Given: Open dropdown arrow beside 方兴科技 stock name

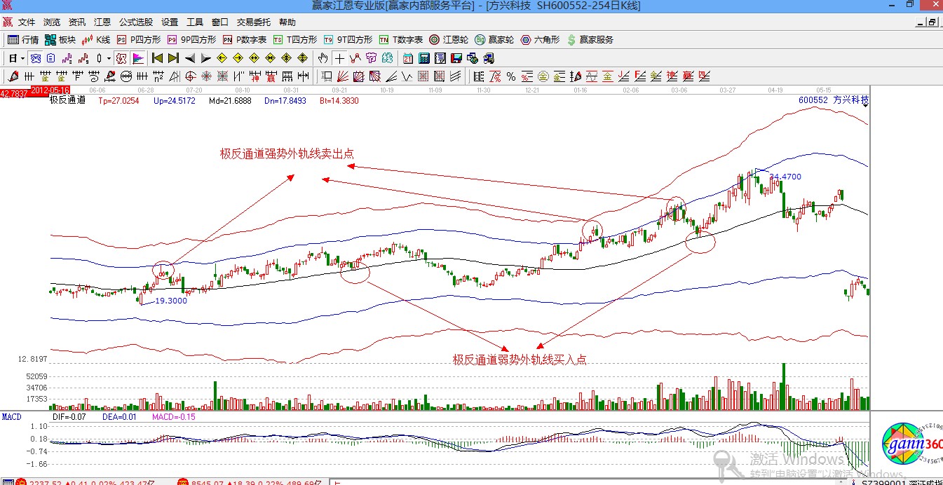Looking at the screenshot, I should 866,104.
